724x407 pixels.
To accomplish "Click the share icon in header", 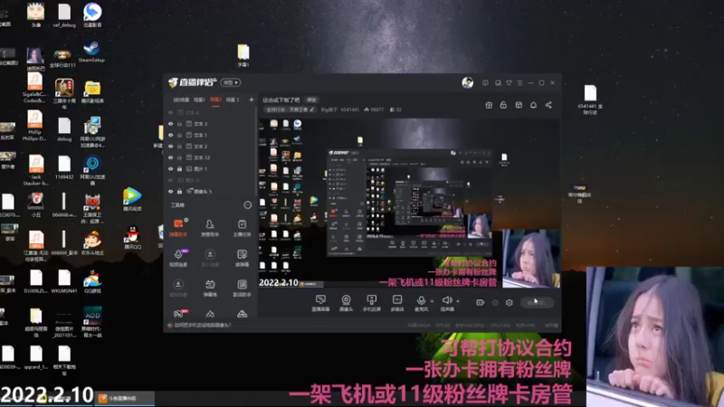I will click(548, 105).
